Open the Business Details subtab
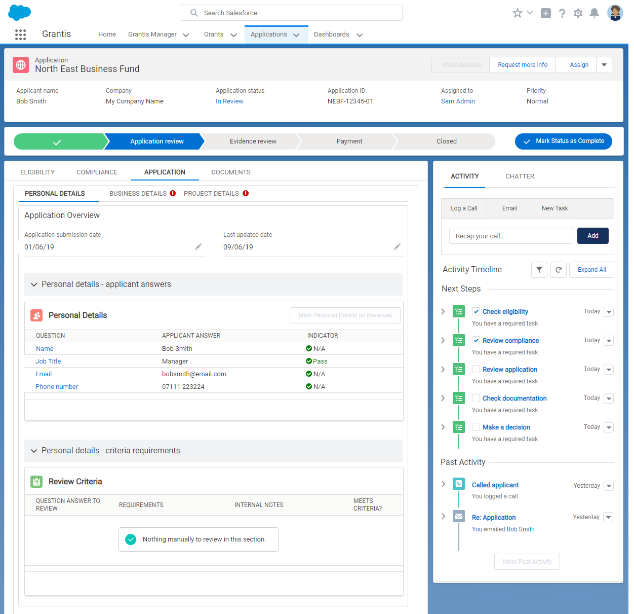This screenshot has width=634, height=614. (x=138, y=194)
